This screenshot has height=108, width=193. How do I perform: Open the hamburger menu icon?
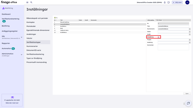pyautogui.click(x=27, y=2)
